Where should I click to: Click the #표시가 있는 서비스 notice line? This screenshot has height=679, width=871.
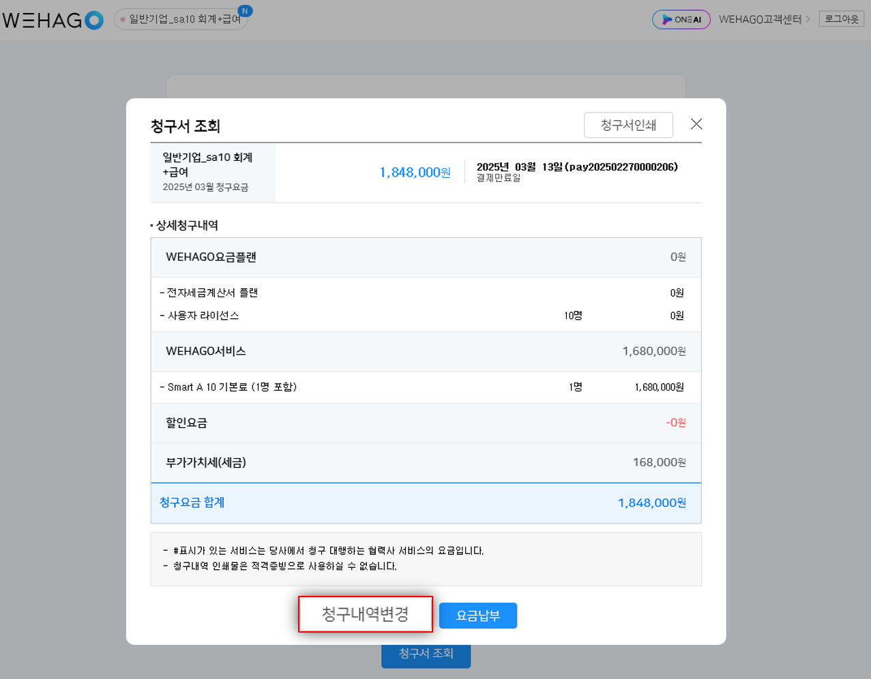click(x=323, y=550)
